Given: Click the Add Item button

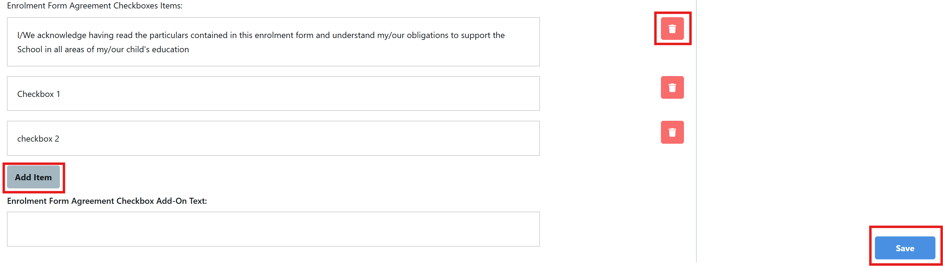Looking at the screenshot, I should (x=33, y=177).
